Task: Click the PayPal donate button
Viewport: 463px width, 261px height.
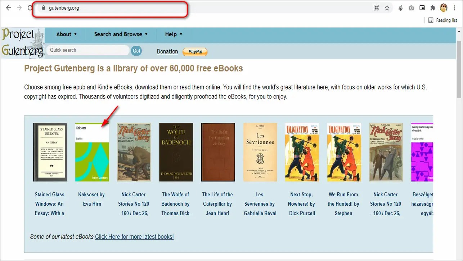Action: click(195, 52)
